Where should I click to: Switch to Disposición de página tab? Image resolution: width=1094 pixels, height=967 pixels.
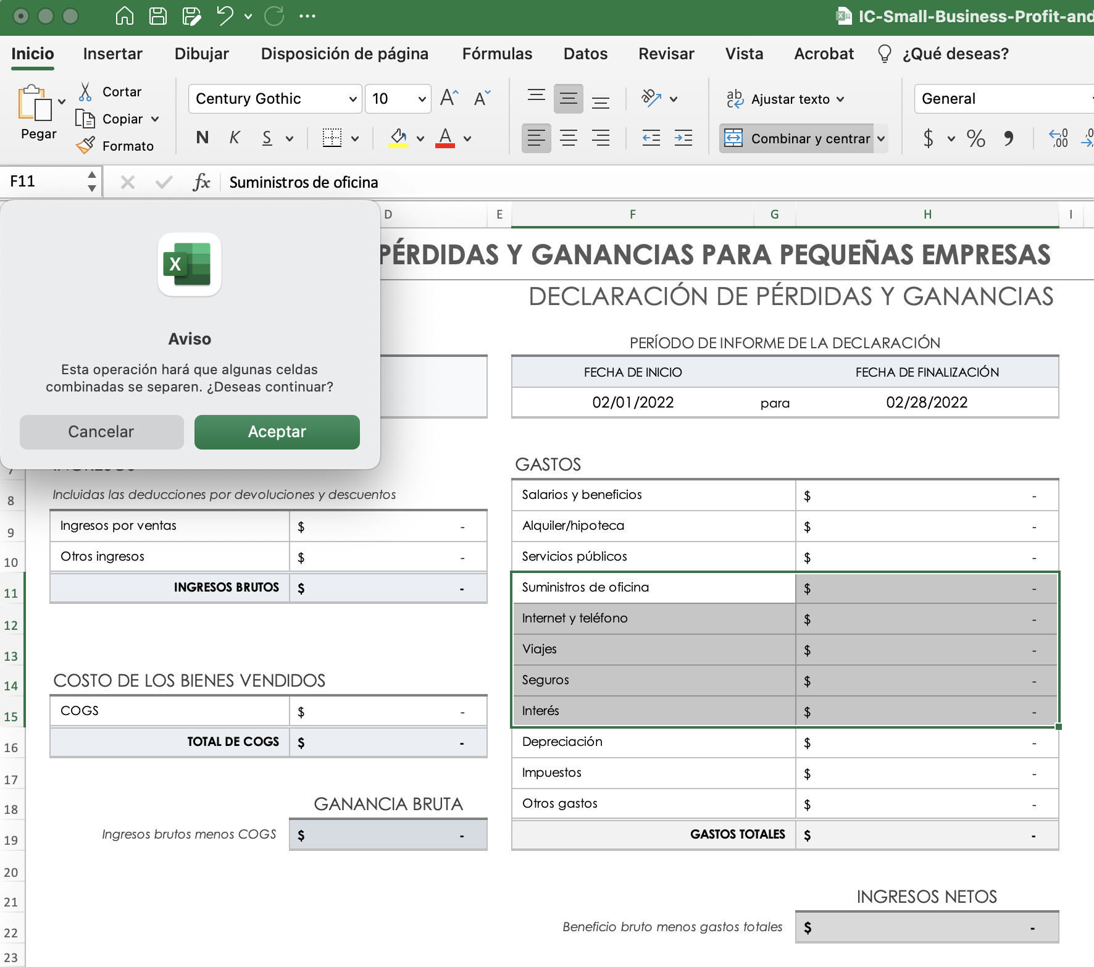click(344, 54)
